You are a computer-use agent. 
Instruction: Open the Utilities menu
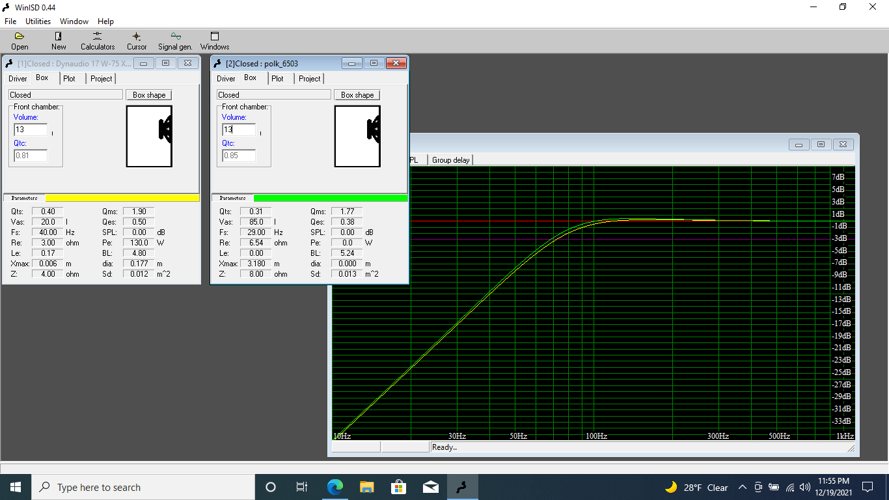[x=38, y=21]
